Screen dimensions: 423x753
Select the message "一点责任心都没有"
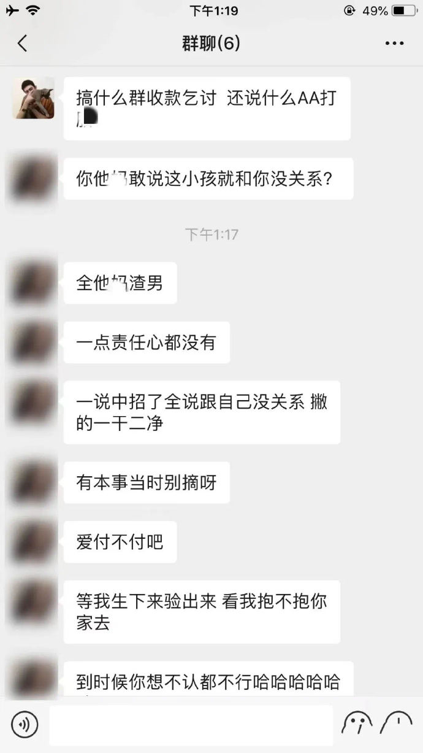(x=147, y=342)
